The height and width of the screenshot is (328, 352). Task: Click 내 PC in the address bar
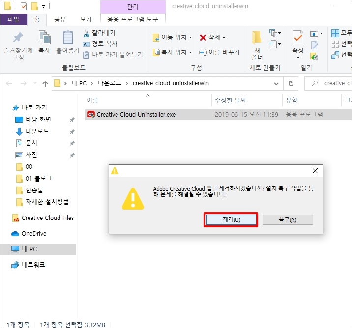[79, 83]
